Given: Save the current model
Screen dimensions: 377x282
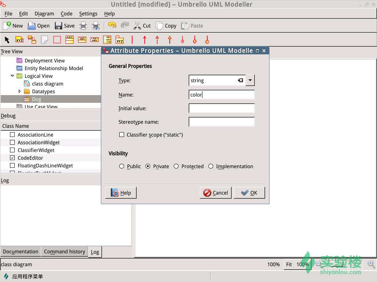Looking at the screenshot, I should coord(64,26).
